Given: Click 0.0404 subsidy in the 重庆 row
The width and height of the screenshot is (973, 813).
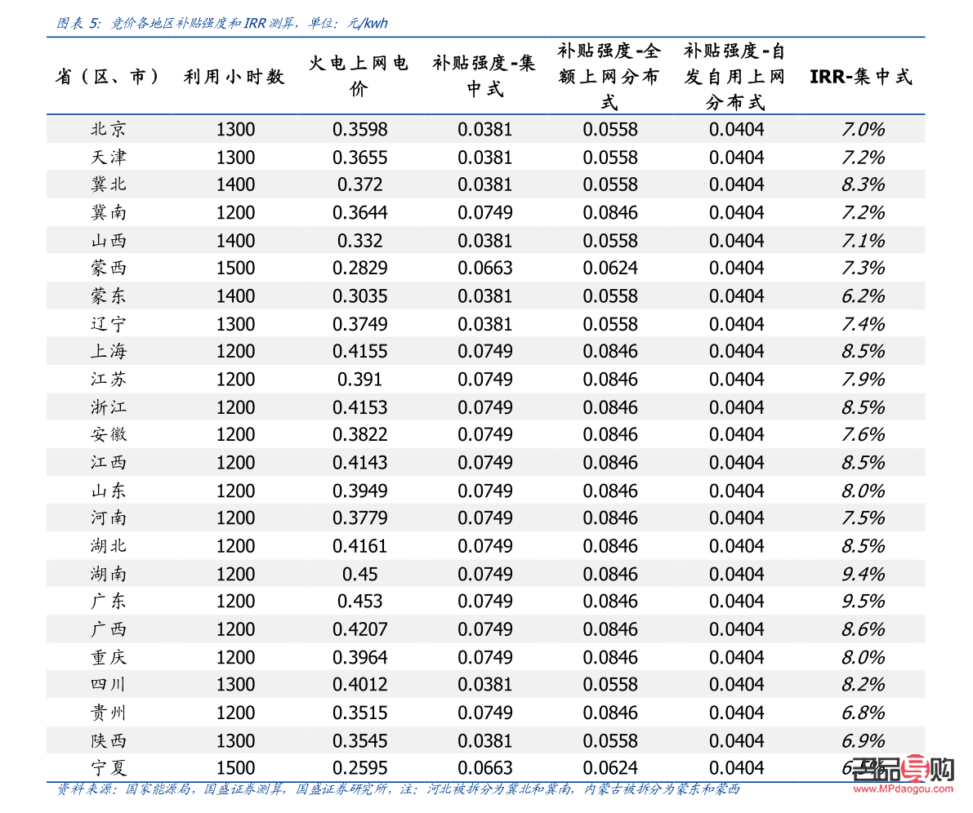Looking at the screenshot, I should pos(737,657).
